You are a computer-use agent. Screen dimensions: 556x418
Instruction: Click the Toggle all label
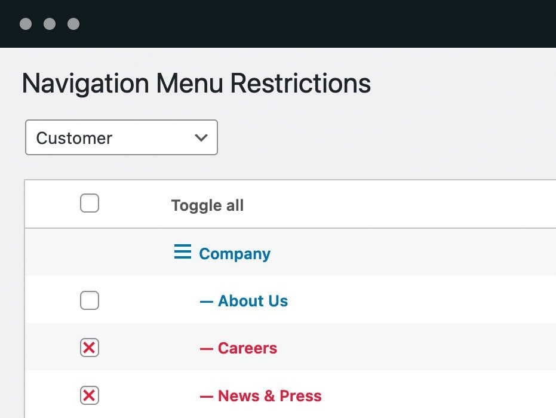[x=207, y=206]
